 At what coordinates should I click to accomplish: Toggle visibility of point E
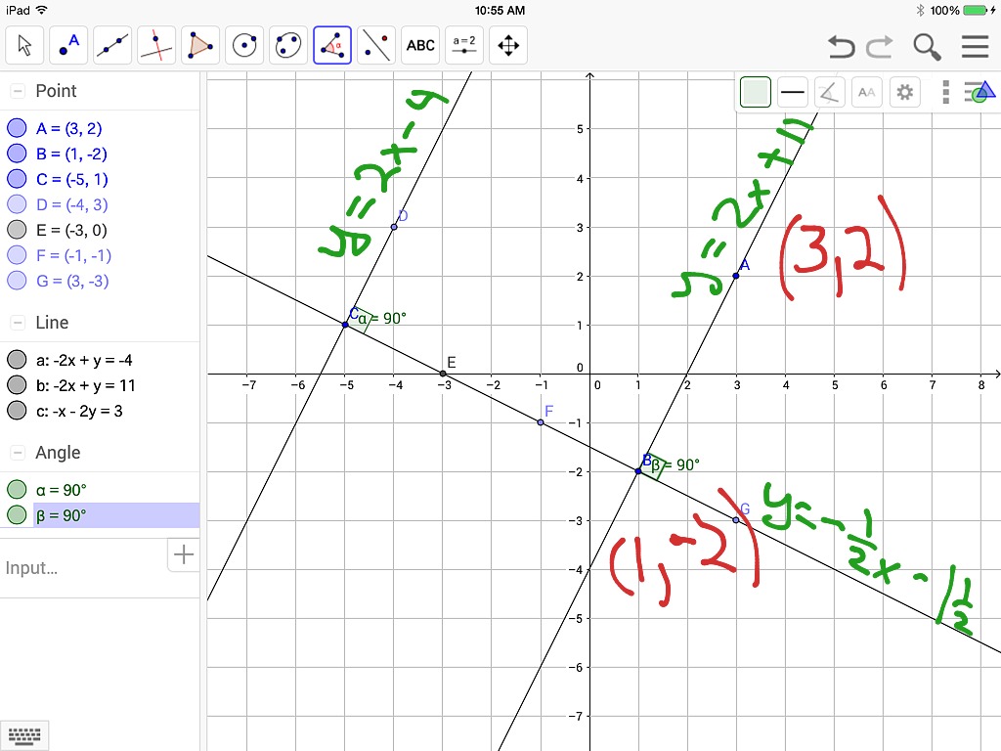tap(17, 230)
